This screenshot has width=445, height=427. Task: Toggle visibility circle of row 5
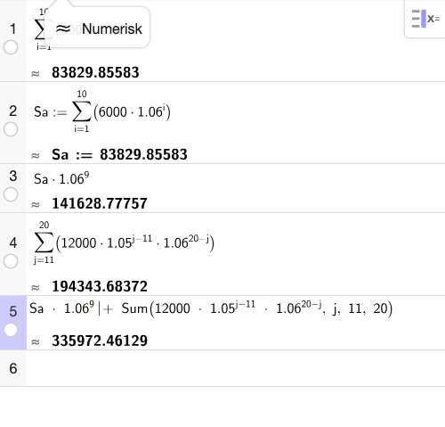point(11,330)
